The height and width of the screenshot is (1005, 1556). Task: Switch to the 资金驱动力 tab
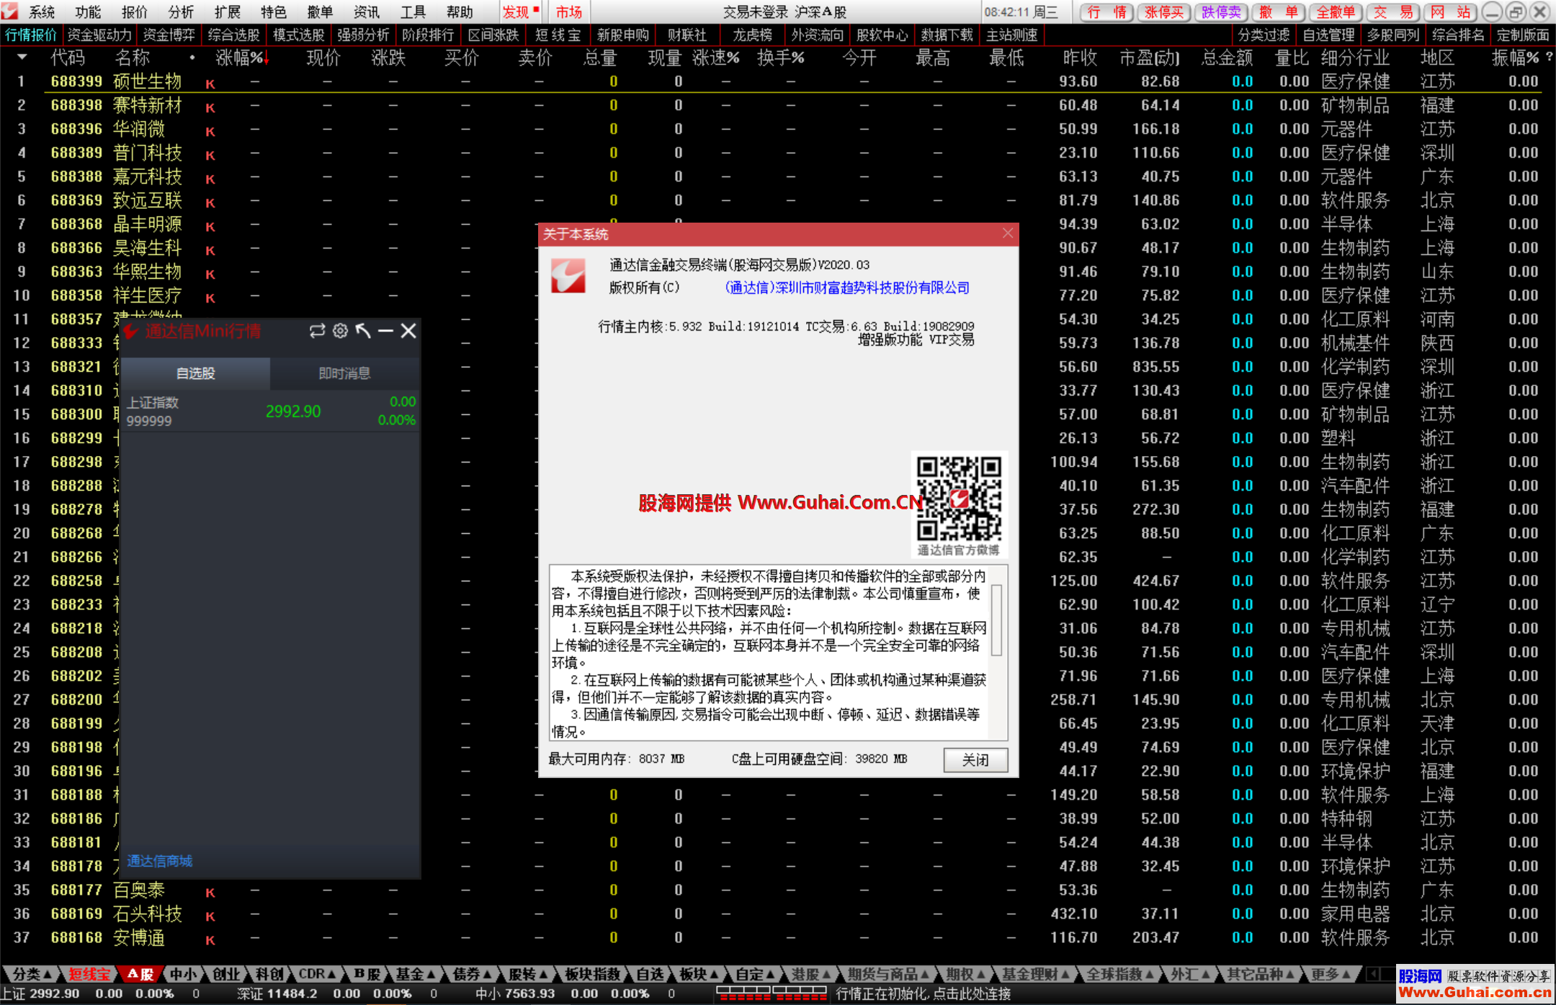(99, 35)
